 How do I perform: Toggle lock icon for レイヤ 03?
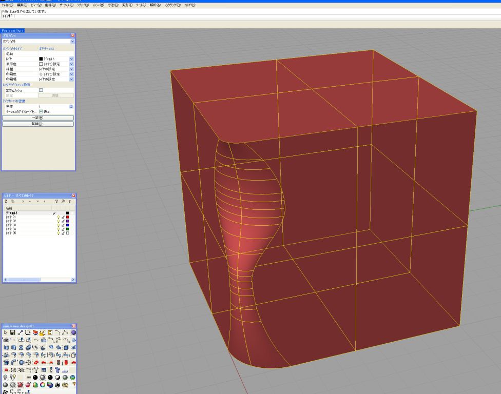click(x=63, y=225)
